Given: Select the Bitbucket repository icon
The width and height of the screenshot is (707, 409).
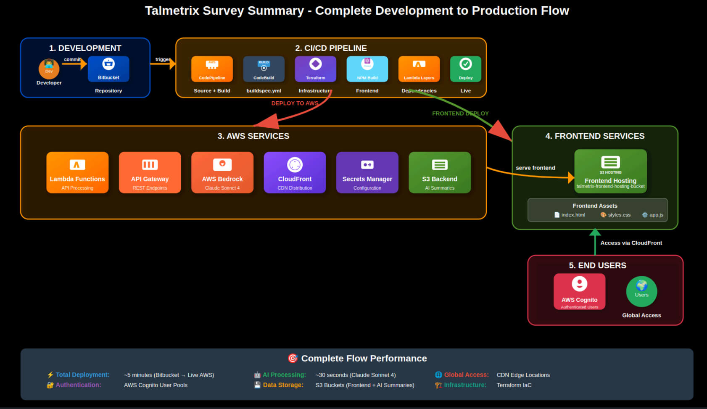Looking at the screenshot, I should click(x=108, y=69).
